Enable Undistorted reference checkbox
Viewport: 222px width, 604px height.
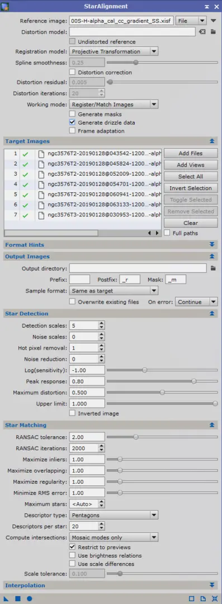coord(72,41)
